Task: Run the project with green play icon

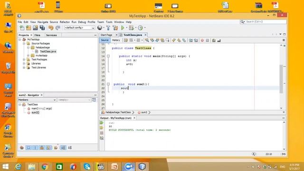Action: point(123,28)
